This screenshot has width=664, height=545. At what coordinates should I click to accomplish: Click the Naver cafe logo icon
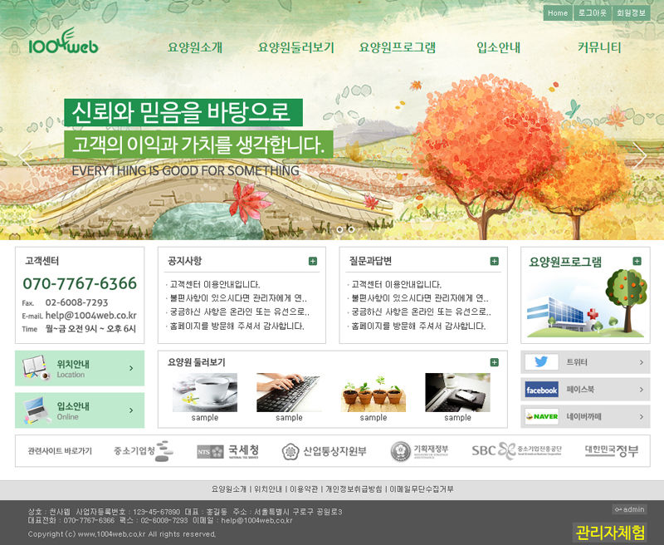pos(541,416)
